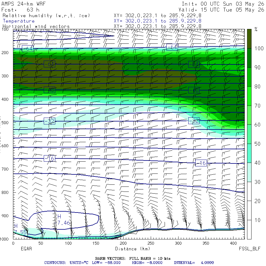Click the FSSL_BLF endpoint label
Viewport: 266px width, 266px height.
pyautogui.click(x=249, y=249)
